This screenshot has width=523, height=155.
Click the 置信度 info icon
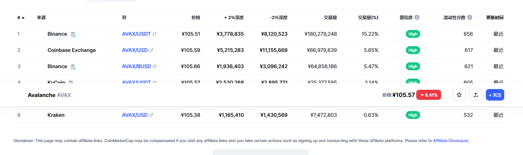[x=417, y=17]
